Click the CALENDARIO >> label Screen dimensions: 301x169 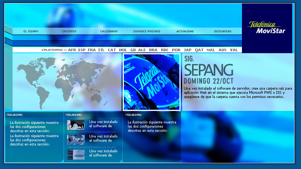[54, 50]
